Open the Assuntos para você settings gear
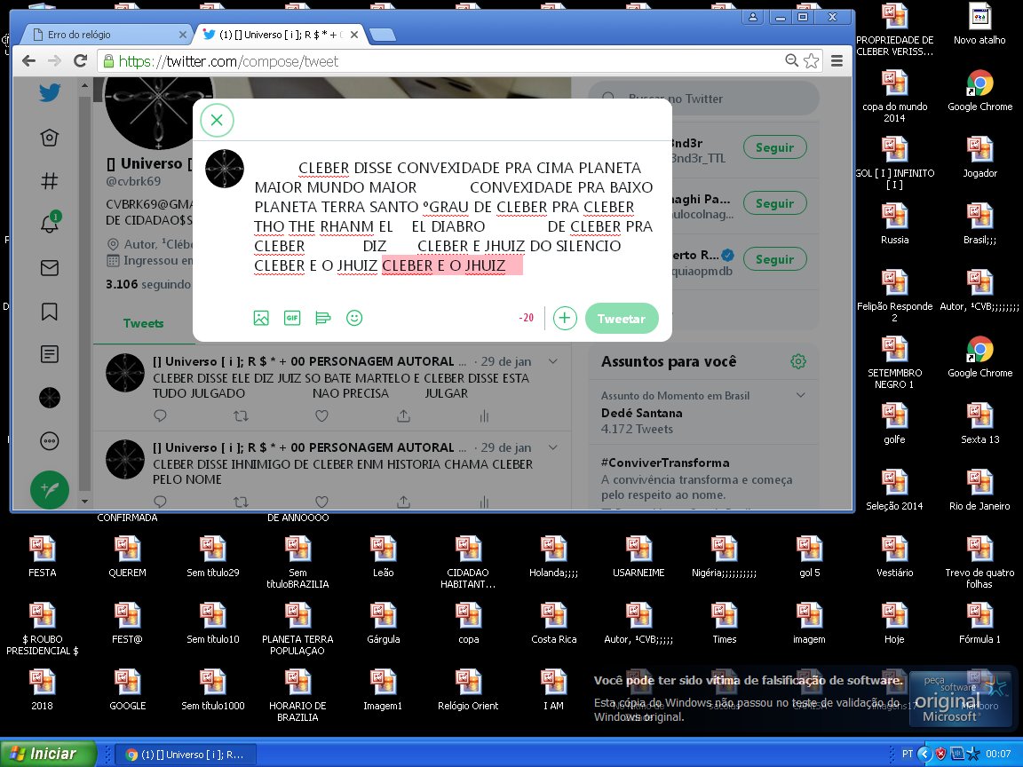Image resolution: width=1023 pixels, height=767 pixels. click(x=797, y=361)
